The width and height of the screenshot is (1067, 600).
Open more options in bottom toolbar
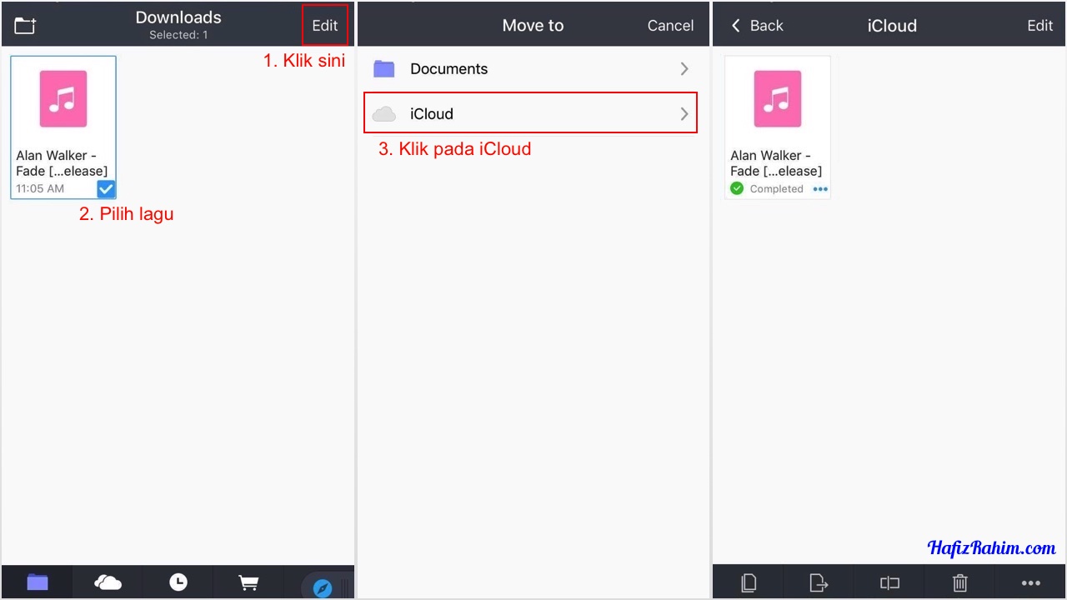point(1030,583)
